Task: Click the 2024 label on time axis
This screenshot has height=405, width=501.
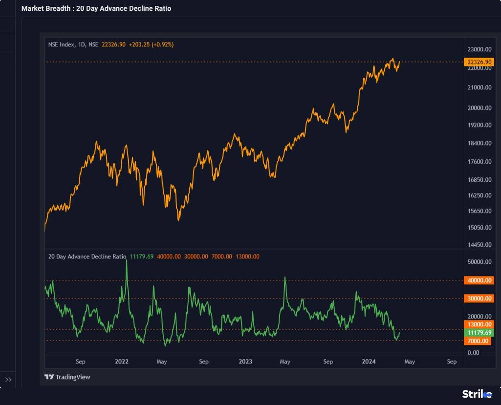Action: coord(369,362)
